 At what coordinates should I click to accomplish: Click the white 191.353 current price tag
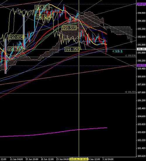tap(141, 49)
